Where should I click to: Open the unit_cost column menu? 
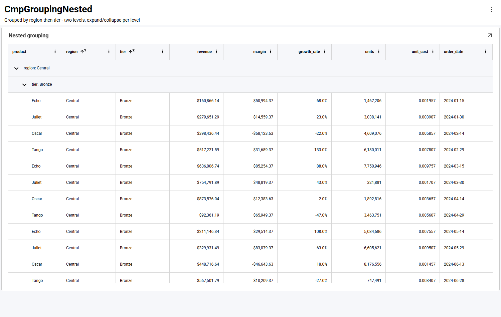(433, 52)
